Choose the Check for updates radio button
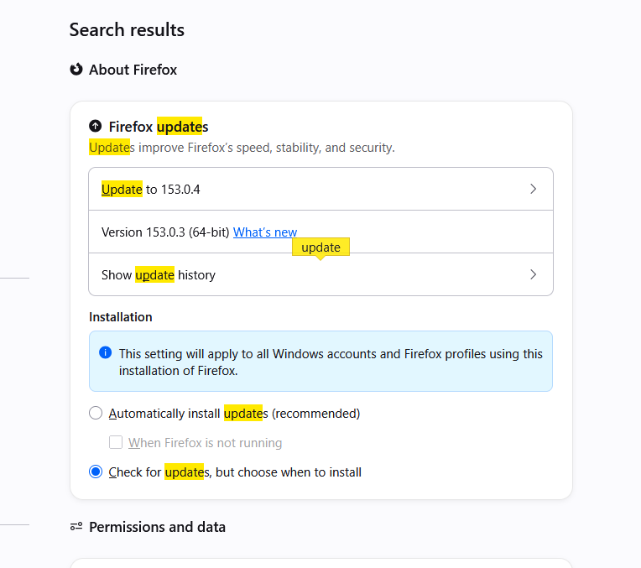Image resolution: width=641 pixels, height=568 pixels. pos(96,472)
